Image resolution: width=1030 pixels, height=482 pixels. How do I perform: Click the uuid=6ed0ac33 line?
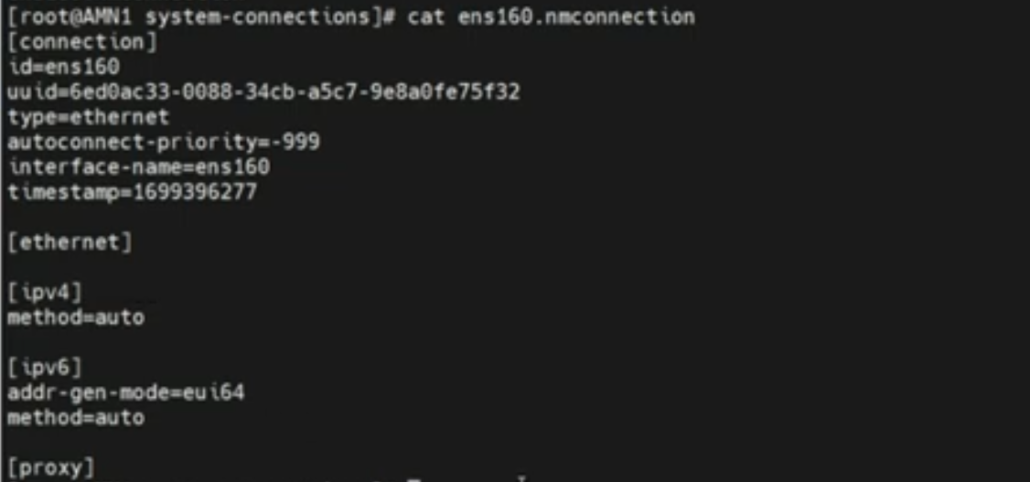pos(263,92)
